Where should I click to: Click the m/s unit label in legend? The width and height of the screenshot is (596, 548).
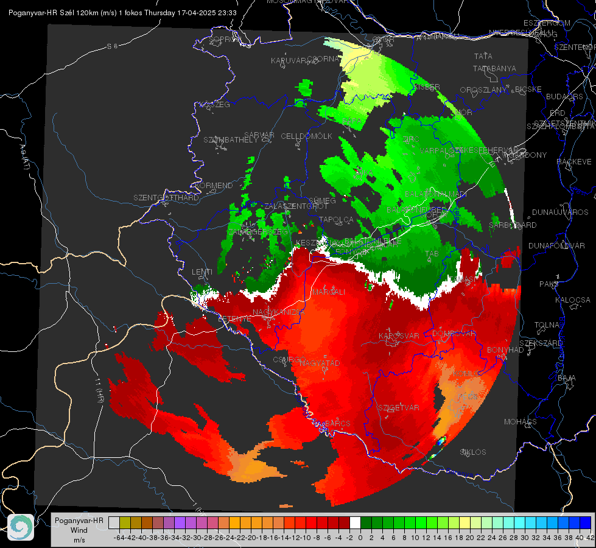[79, 540]
